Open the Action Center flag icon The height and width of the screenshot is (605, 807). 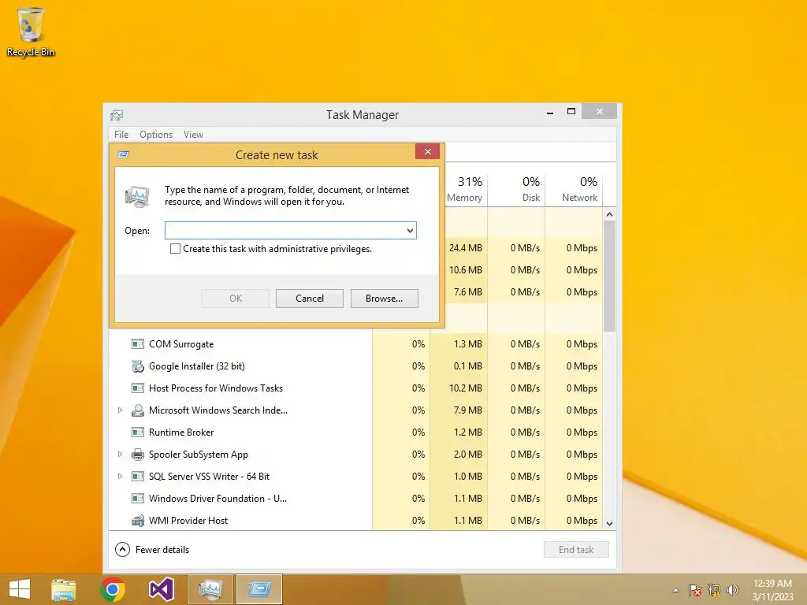695,590
